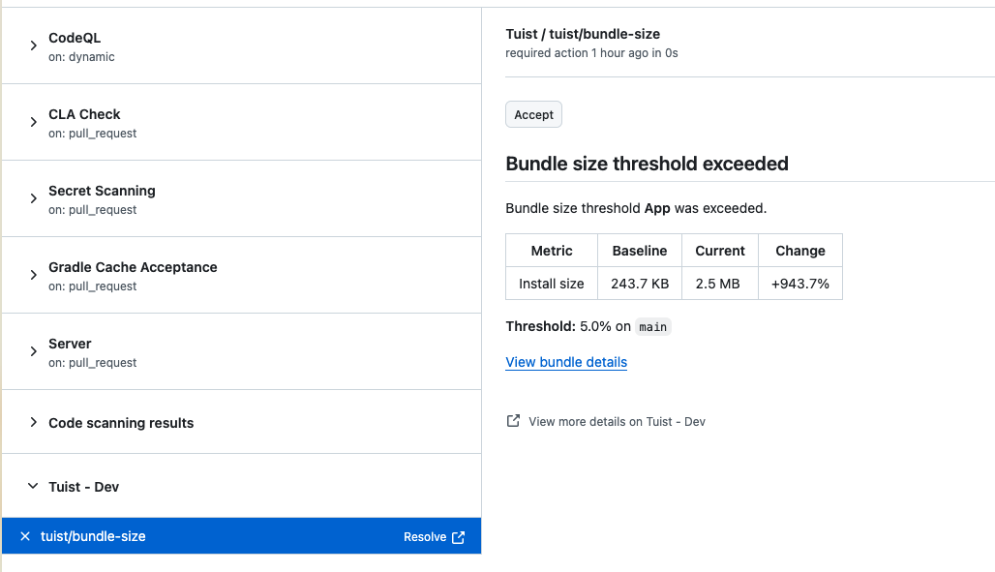Click the main branch label

652,326
